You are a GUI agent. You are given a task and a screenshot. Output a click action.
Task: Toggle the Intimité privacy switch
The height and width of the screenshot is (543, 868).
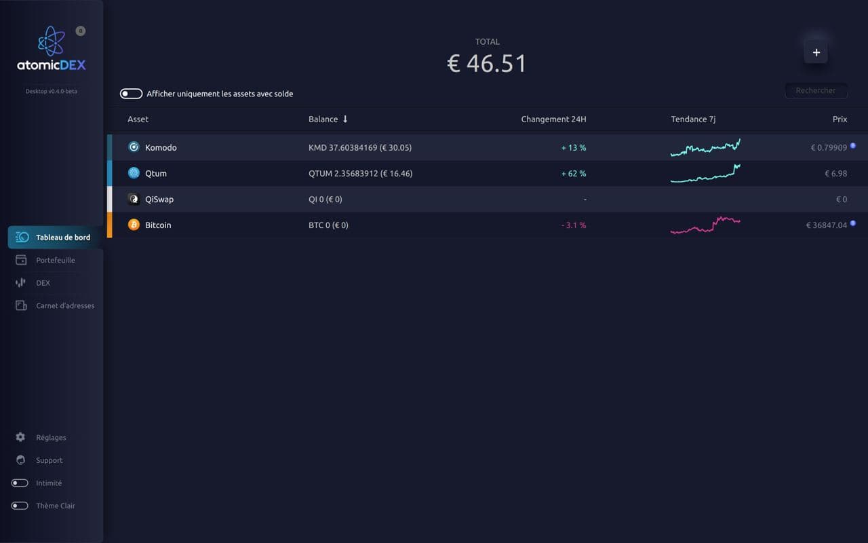coord(20,483)
